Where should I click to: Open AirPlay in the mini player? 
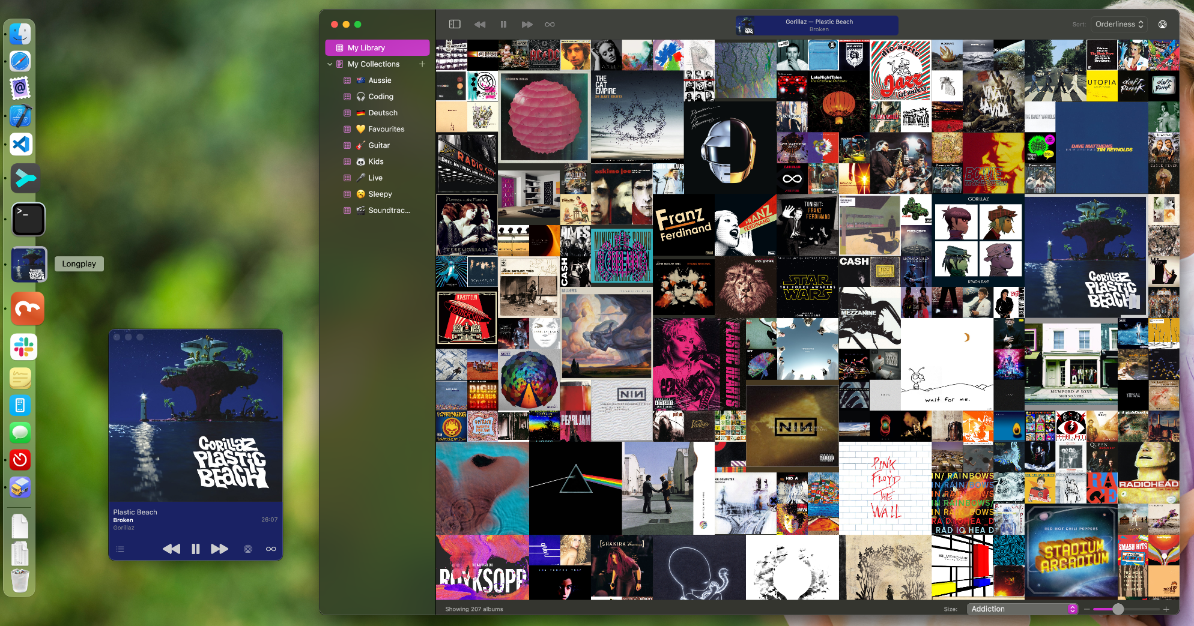(x=247, y=549)
